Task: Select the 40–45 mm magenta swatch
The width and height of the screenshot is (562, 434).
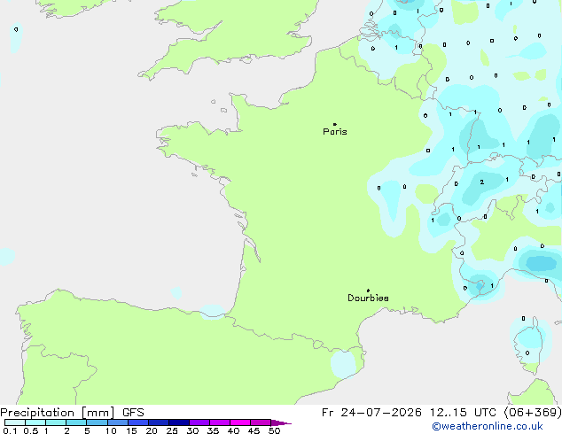Action: click(x=240, y=422)
